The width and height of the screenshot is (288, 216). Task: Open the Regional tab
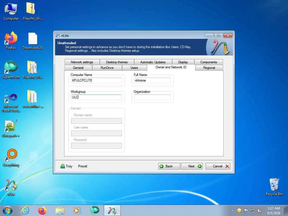coord(209,68)
